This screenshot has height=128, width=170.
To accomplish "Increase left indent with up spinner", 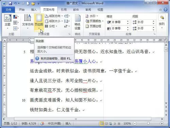I will point(128,21).
